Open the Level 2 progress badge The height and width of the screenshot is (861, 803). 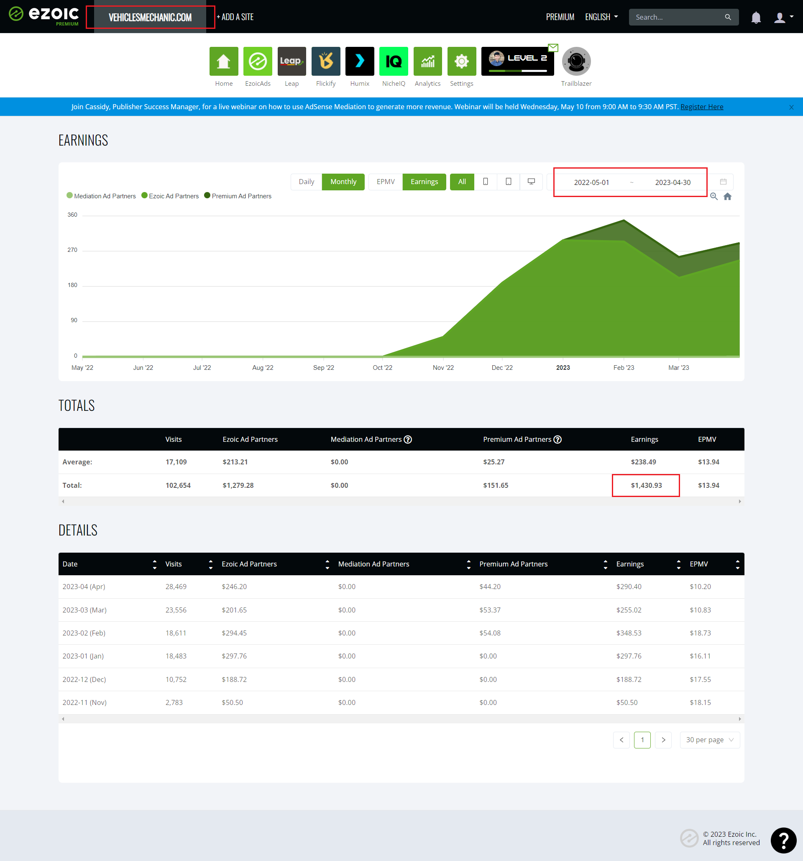pyautogui.click(x=517, y=61)
